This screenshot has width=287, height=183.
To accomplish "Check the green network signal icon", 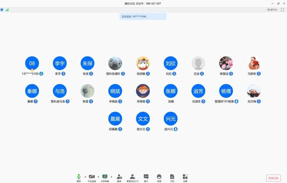I will [x=7, y=10].
